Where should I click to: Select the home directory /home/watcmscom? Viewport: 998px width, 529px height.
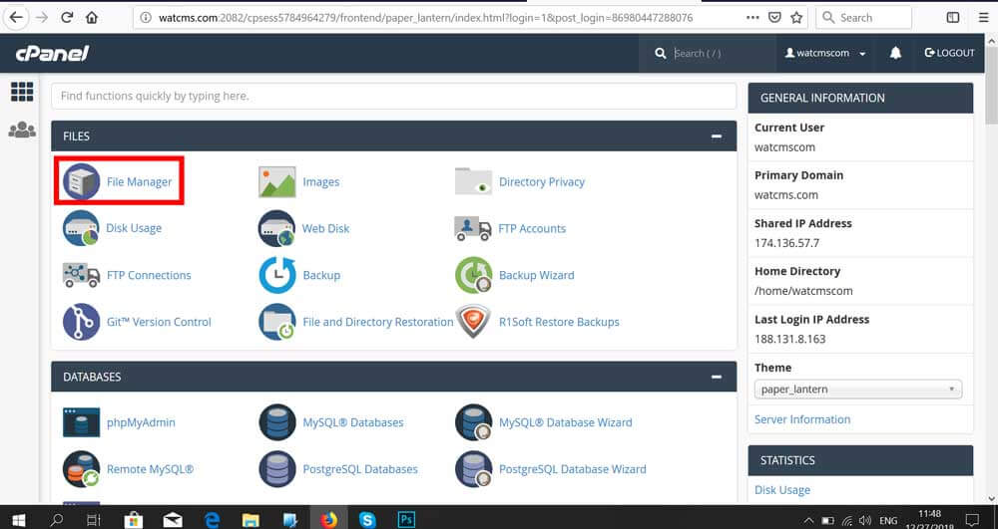(803, 291)
